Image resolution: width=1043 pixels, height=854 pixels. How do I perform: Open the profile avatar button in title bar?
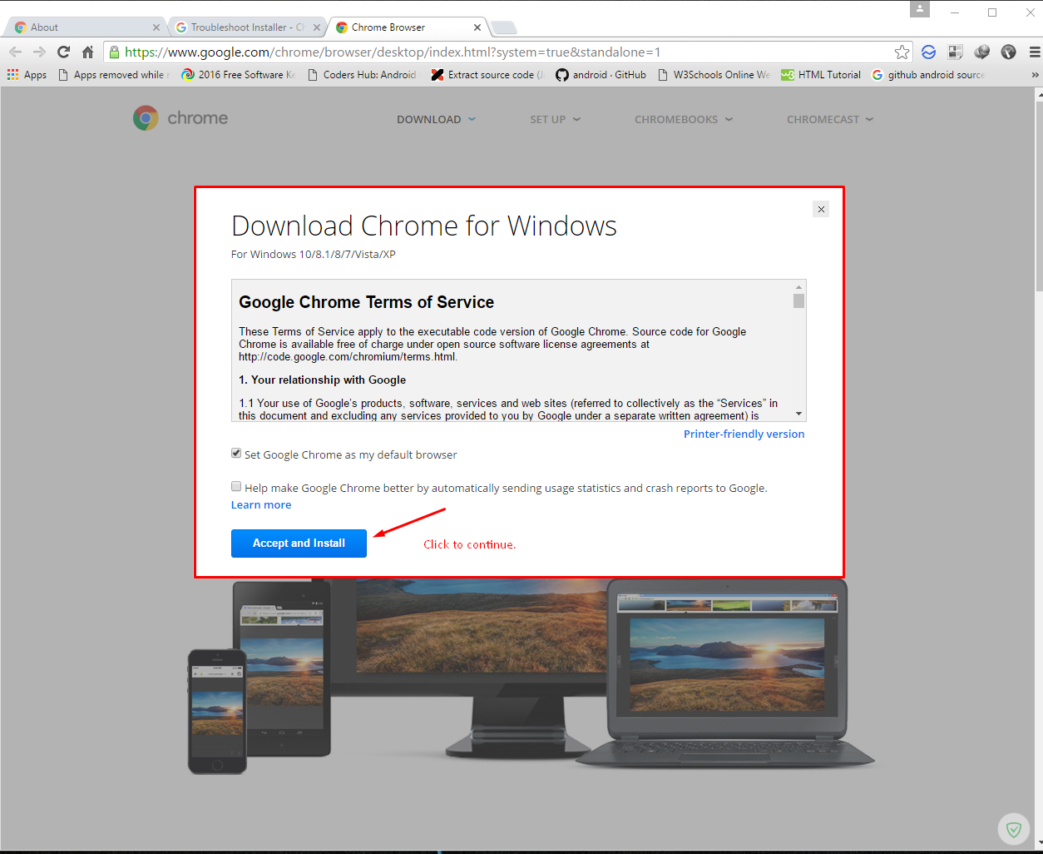919,9
